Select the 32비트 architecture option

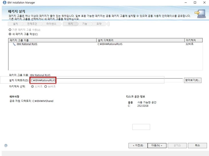point(32,86)
